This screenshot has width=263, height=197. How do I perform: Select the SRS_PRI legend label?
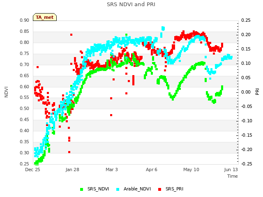(x=174, y=189)
